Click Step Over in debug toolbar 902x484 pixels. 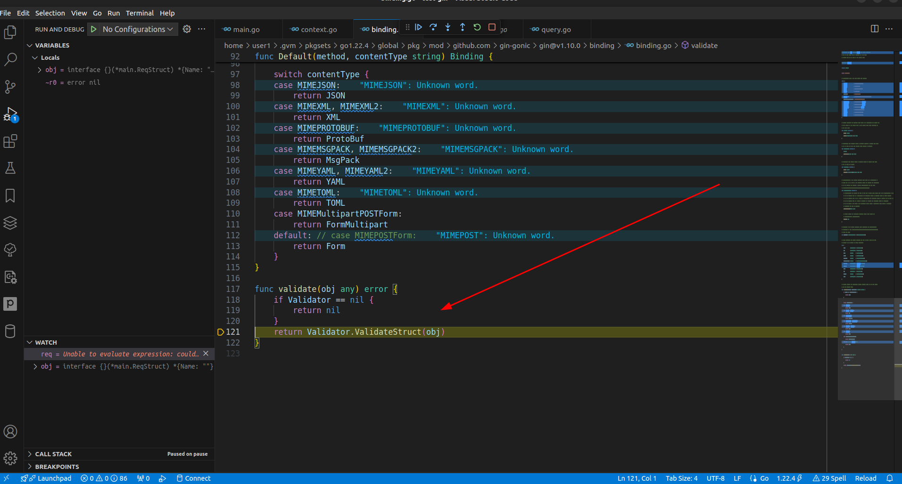[433, 27]
